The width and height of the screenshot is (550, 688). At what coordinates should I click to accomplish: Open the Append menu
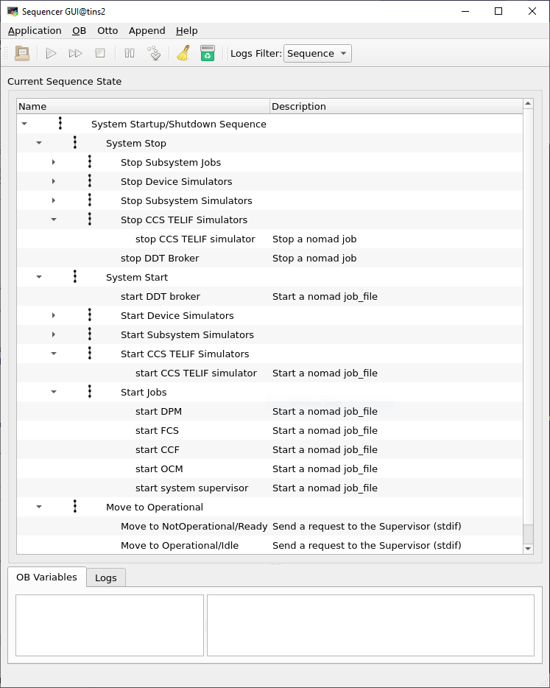tap(147, 30)
